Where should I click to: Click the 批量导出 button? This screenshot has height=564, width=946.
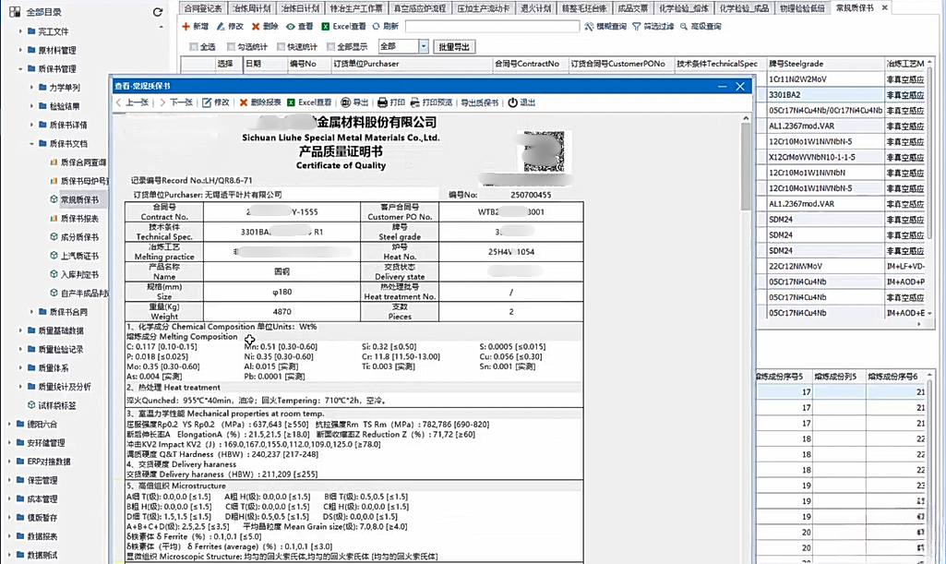pyautogui.click(x=454, y=47)
